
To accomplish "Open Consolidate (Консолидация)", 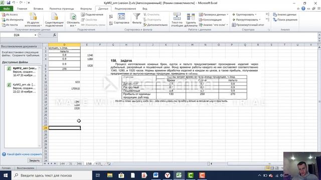I will click(x=210, y=20).
